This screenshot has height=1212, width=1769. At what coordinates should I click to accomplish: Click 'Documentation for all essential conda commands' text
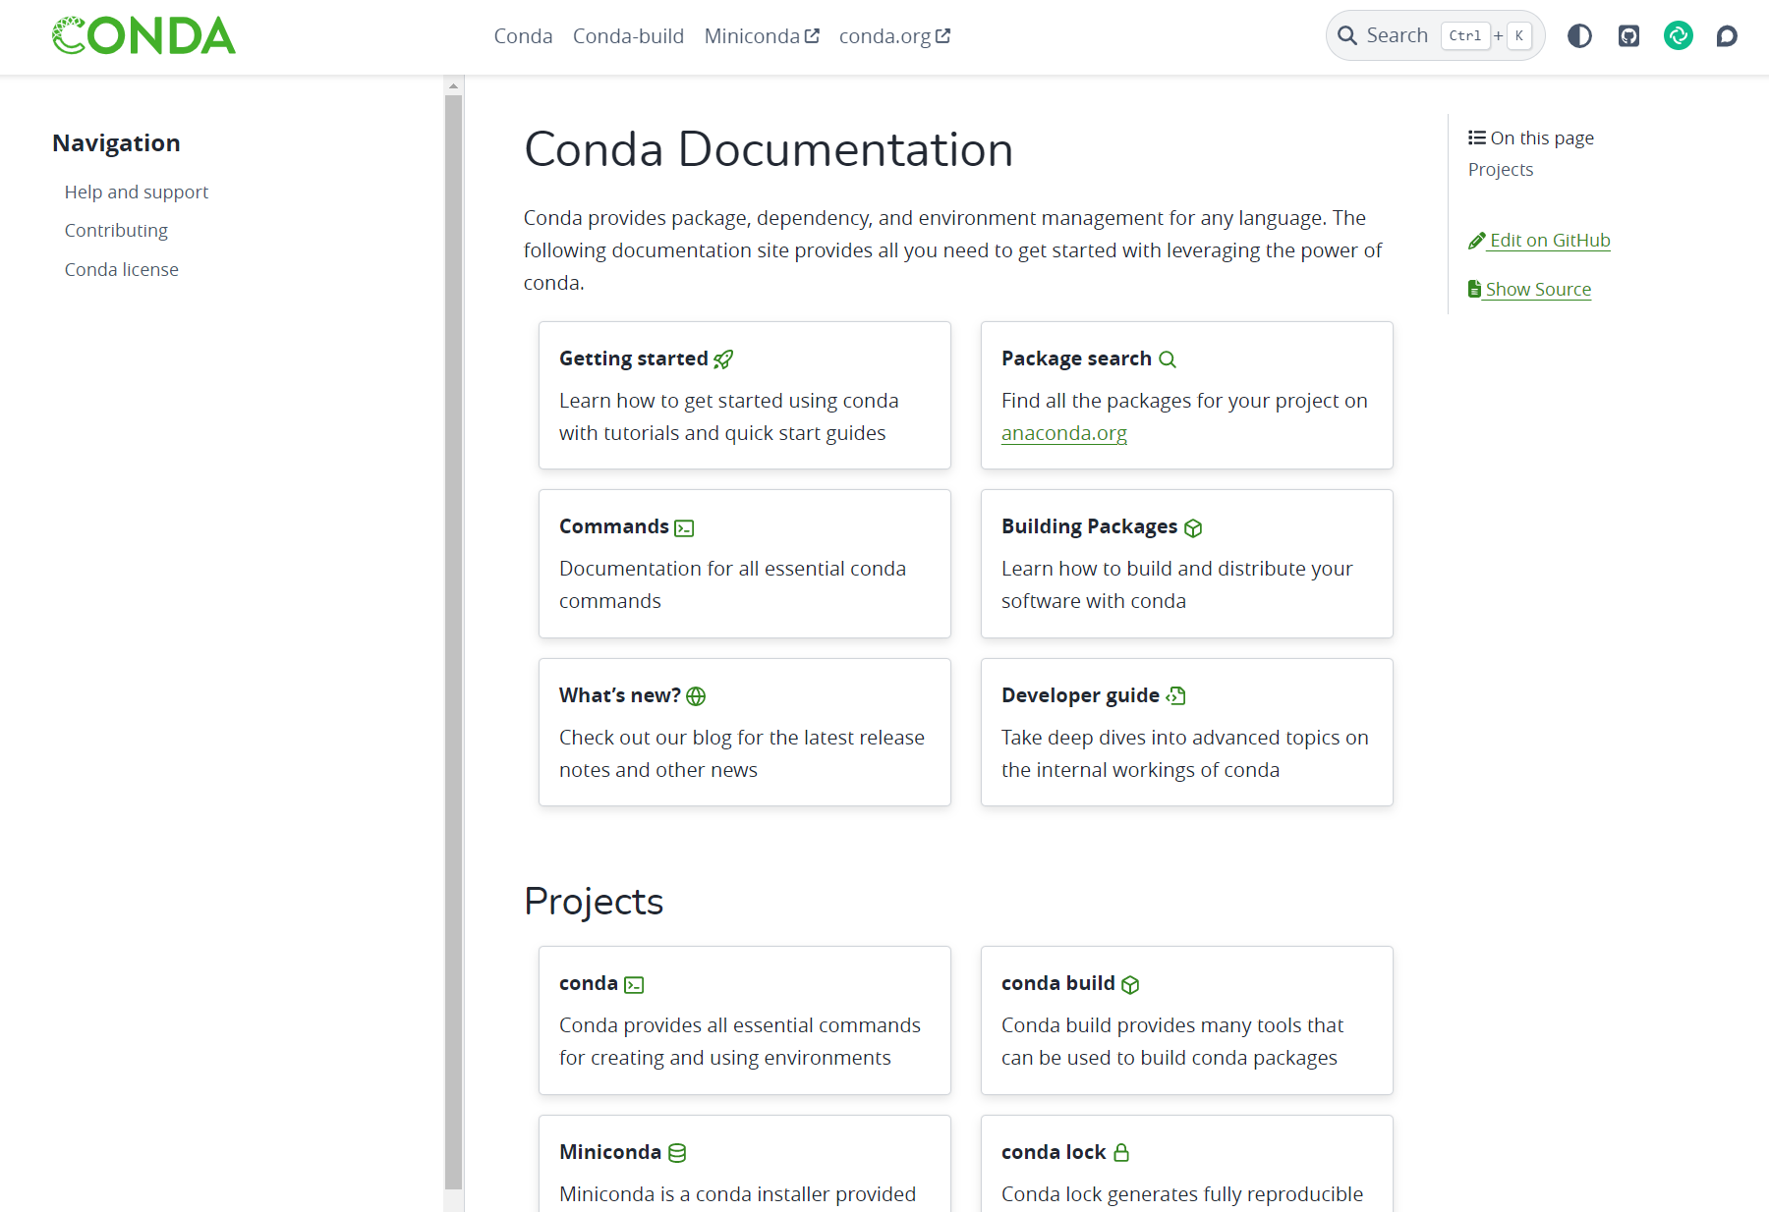[732, 584]
